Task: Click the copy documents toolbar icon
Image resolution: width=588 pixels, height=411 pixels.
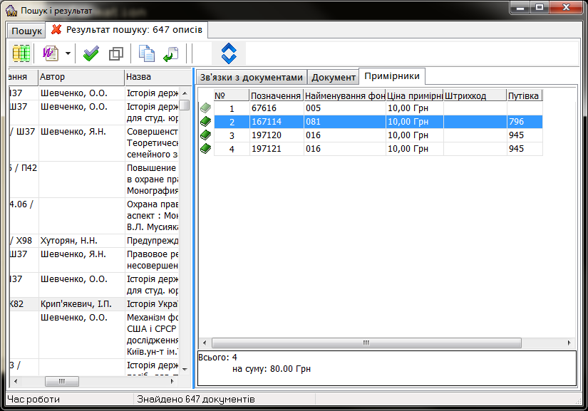Action: pyautogui.click(x=147, y=53)
